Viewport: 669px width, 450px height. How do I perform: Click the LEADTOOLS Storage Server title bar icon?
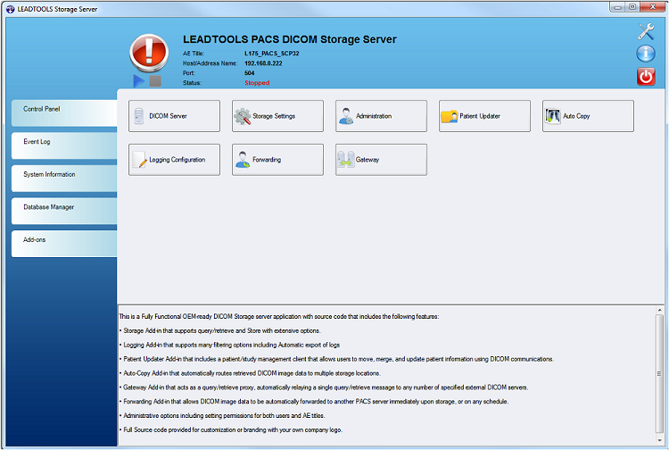11,9
